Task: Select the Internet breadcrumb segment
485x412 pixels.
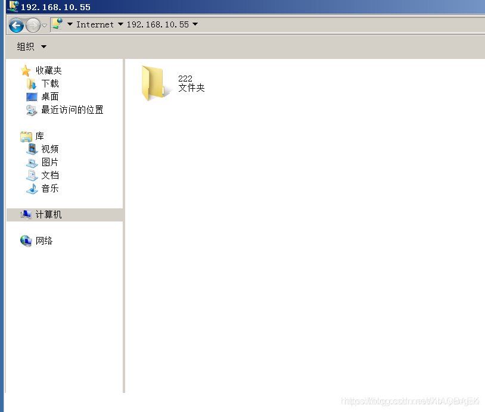Action: click(x=95, y=24)
